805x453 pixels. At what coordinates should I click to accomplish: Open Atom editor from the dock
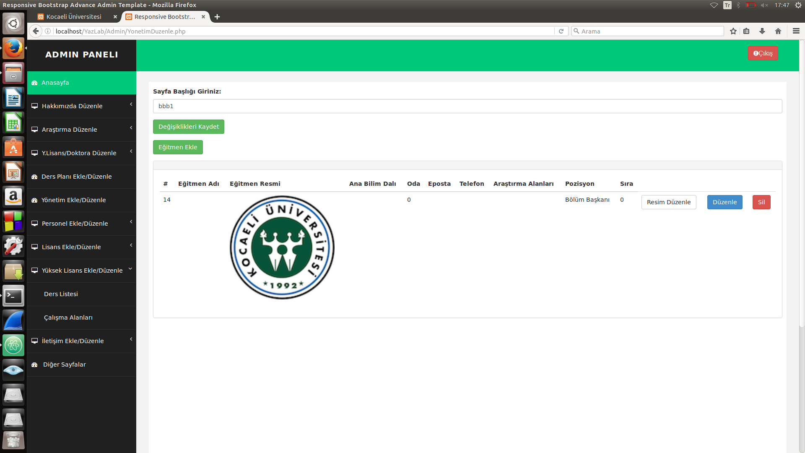[13, 345]
